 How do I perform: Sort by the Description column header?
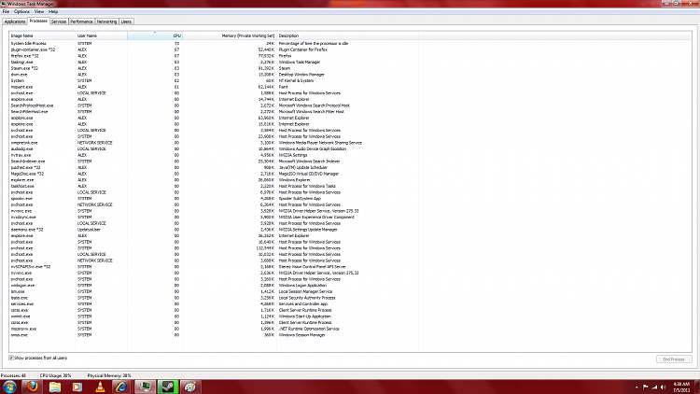[x=348, y=35]
